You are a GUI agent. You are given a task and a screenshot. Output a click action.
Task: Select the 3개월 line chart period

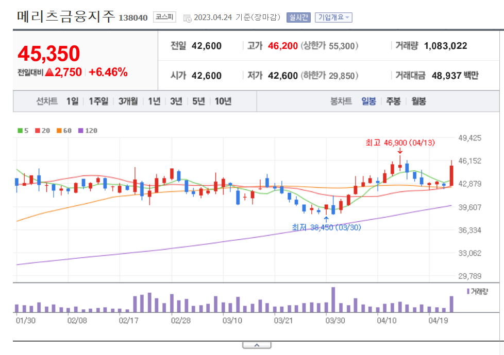pos(128,101)
